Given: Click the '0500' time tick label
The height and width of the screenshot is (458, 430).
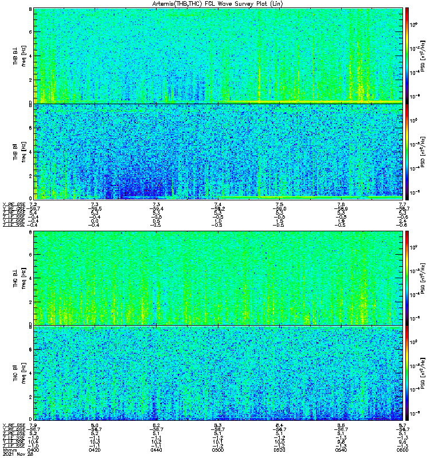Looking at the screenshot, I should point(218,450).
